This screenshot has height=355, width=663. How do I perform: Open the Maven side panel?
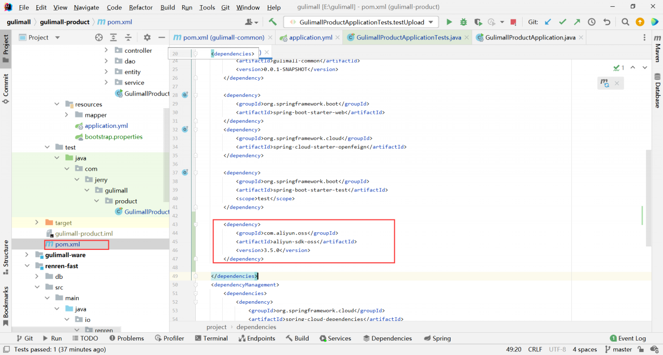click(657, 49)
